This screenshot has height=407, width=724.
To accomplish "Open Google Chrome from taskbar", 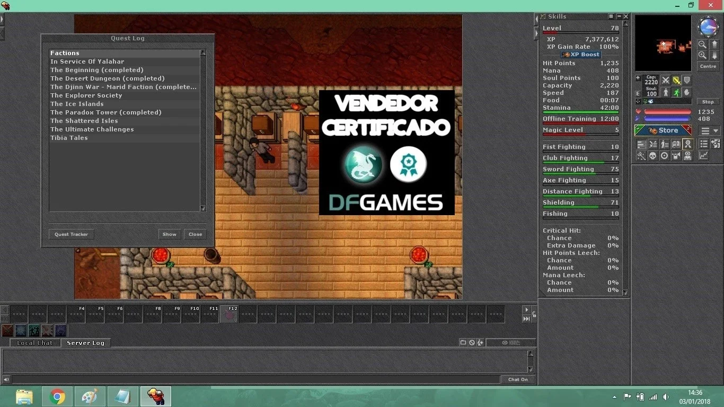I will [57, 396].
